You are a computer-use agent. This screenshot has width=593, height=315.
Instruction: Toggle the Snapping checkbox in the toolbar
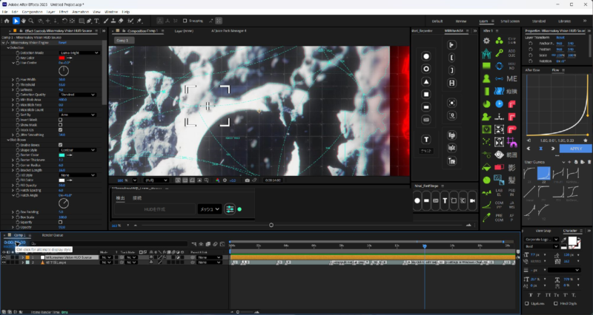(185, 21)
